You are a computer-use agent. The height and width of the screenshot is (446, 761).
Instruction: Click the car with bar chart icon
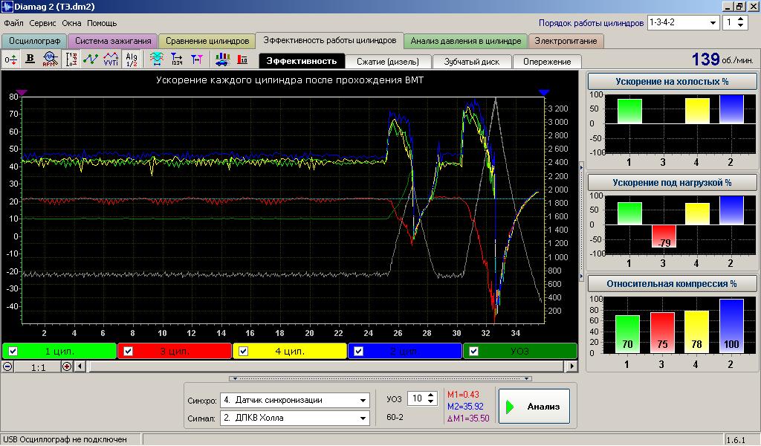[x=222, y=59]
